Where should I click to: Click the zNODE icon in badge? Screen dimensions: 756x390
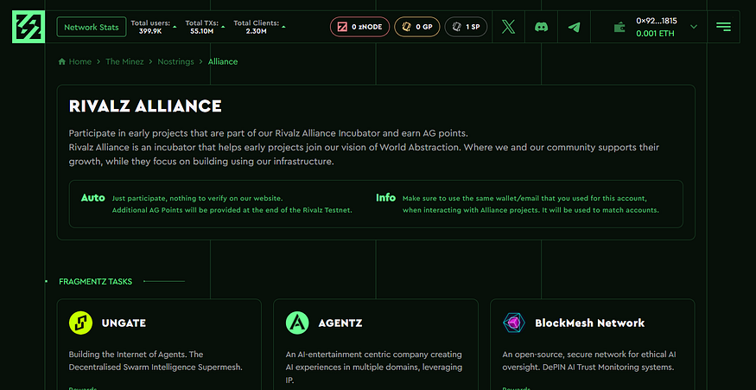[342, 27]
